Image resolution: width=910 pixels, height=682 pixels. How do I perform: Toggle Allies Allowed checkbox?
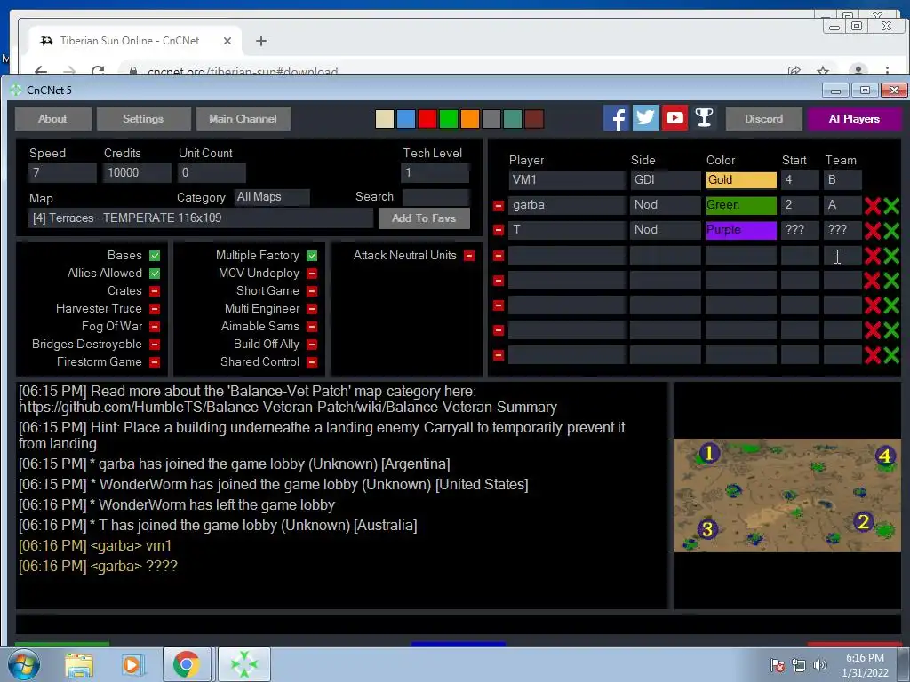pyautogui.click(x=155, y=274)
